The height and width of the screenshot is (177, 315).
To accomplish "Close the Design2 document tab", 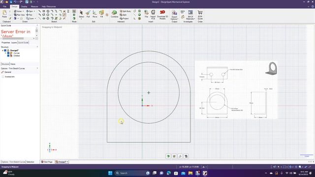I will tap(67, 162).
